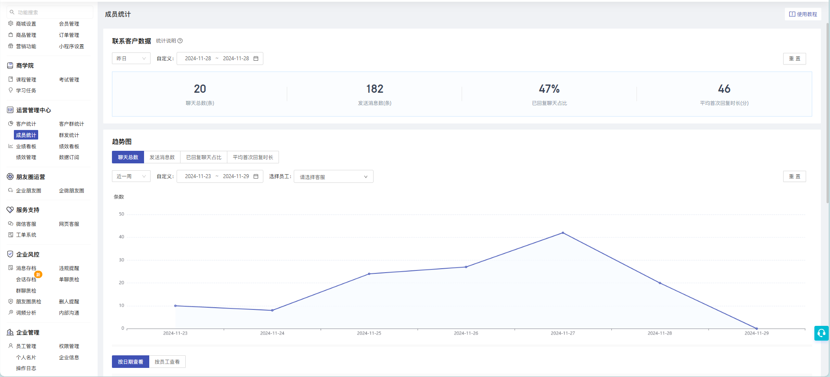Click the 商品管理 bag icon

11,35
